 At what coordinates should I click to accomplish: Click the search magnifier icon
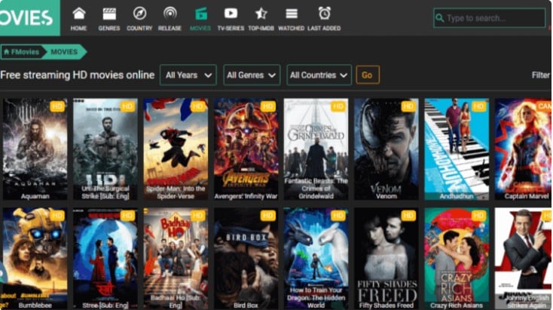pos(439,17)
